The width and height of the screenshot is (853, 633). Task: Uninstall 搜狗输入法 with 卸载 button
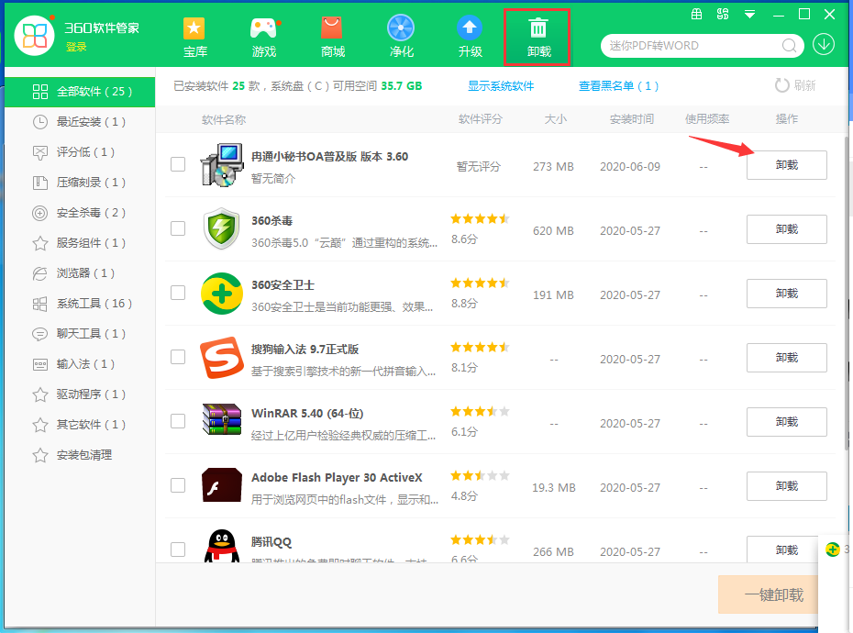click(787, 358)
